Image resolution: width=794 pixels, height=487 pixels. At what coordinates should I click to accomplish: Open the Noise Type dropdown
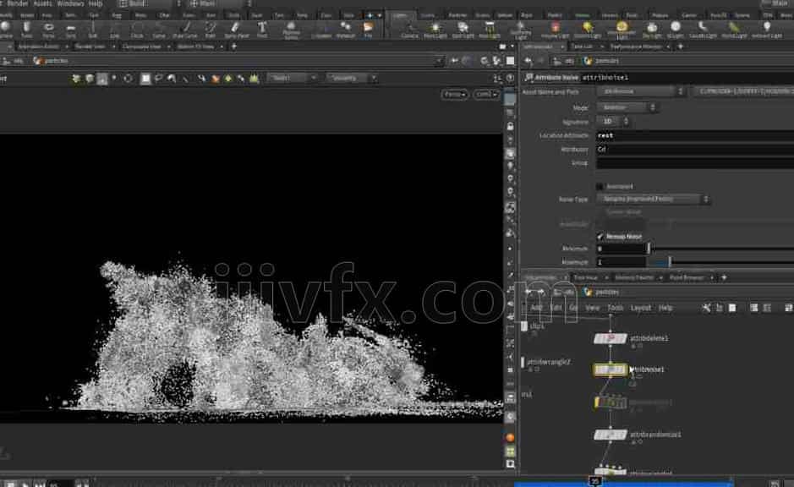click(x=651, y=200)
